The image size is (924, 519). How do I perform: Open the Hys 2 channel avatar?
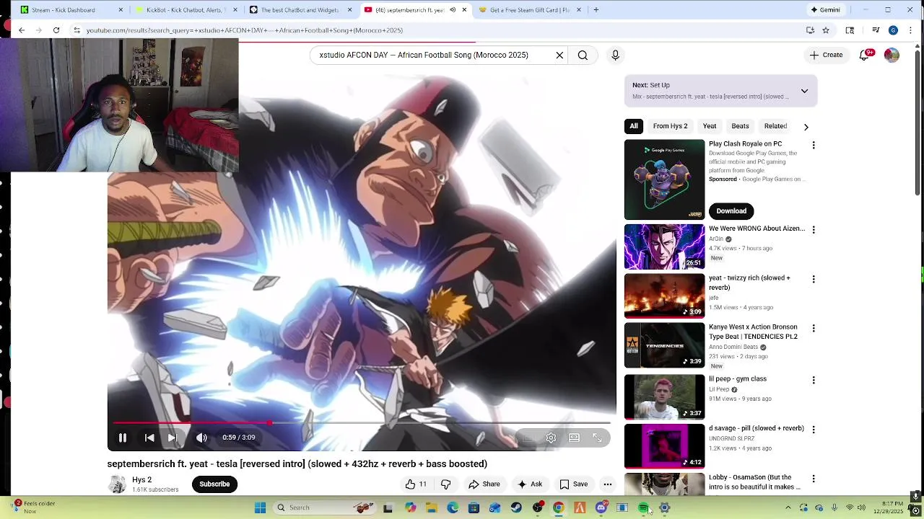click(117, 484)
